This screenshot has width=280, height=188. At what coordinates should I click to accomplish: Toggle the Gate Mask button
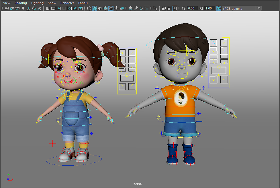pyautogui.click(x=64, y=8)
